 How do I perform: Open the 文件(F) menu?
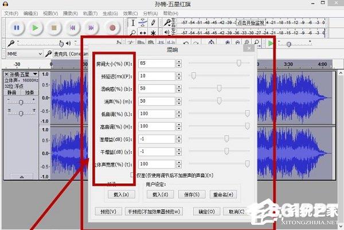pos(11,13)
